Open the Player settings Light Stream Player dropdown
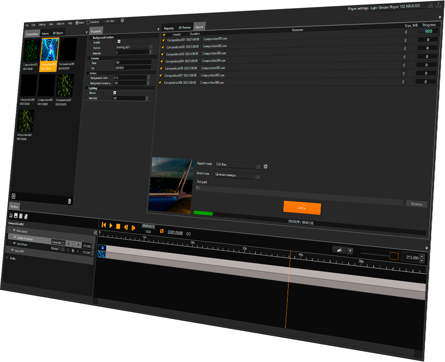This screenshot has height=362, width=445. tap(402, 6)
